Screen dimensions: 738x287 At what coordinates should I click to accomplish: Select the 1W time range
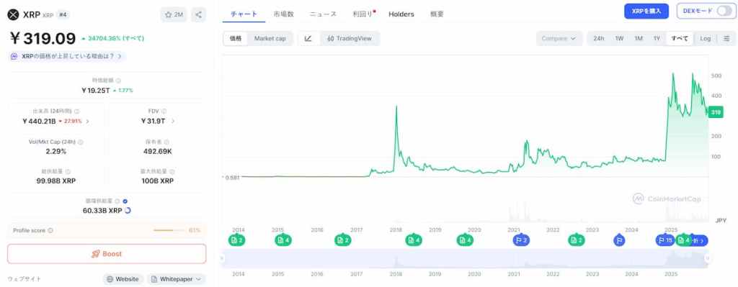619,39
